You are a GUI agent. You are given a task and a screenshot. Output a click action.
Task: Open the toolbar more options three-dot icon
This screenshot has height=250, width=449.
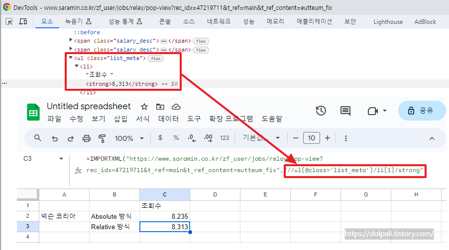point(346,138)
